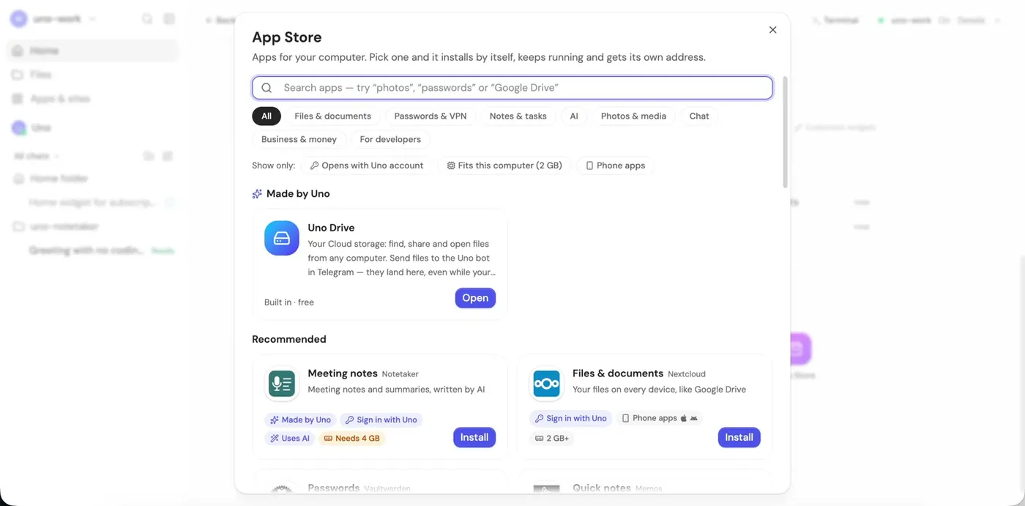Install the Files & documents Nextcloud app
This screenshot has height=506, width=1025.
tap(739, 437)
